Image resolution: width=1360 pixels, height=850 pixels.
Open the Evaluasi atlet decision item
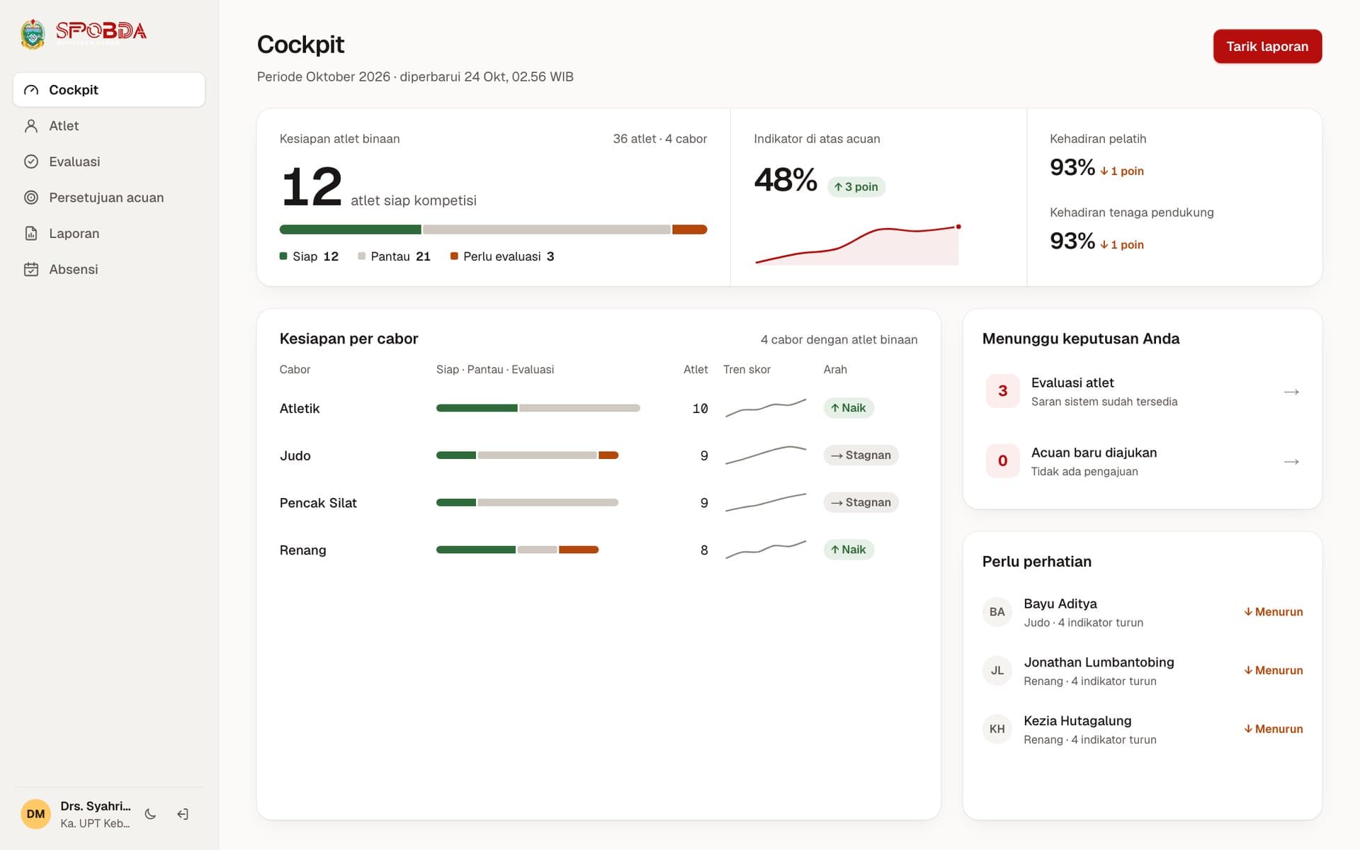tap(1143, 391)
